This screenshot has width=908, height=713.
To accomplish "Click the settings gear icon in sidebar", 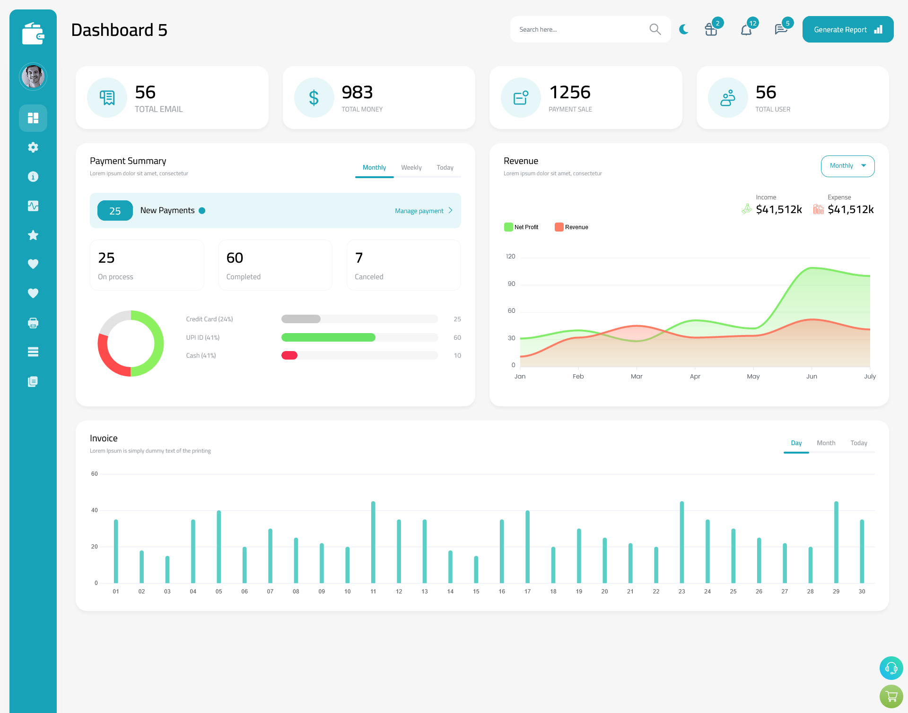I will point(33,147).
